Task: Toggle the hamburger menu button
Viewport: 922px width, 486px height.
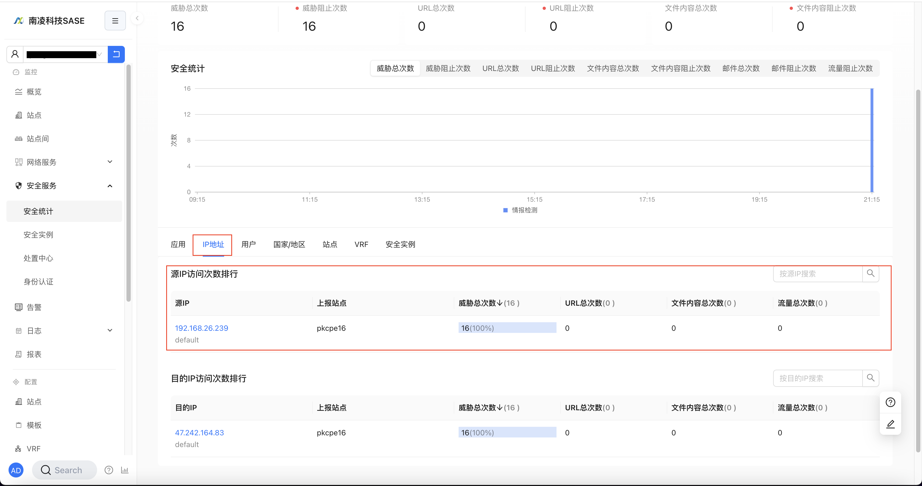Action: 115,21
